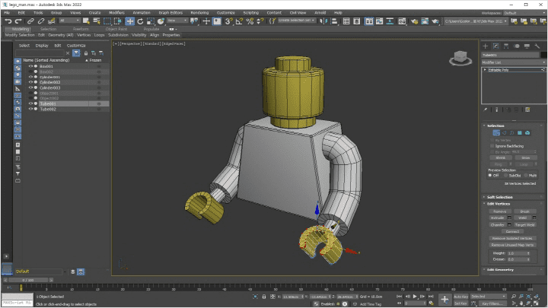
Task: Switch to the Display command panel
Action: tap(527, 46)
